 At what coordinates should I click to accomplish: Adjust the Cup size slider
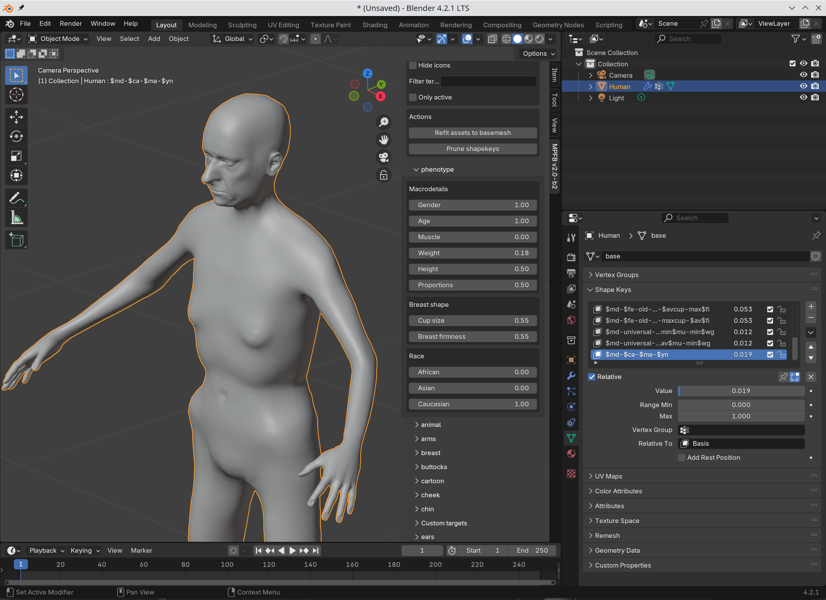point(473,320)
